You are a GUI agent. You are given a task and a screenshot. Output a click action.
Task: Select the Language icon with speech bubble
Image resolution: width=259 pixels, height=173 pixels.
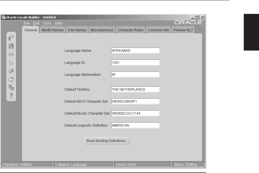[11, 38]
